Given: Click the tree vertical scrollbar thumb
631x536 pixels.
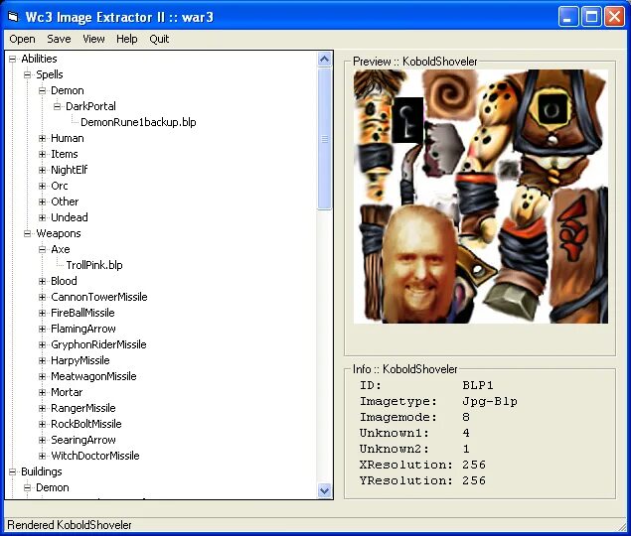Looking at the screenshot, I should tap(324, 139).
